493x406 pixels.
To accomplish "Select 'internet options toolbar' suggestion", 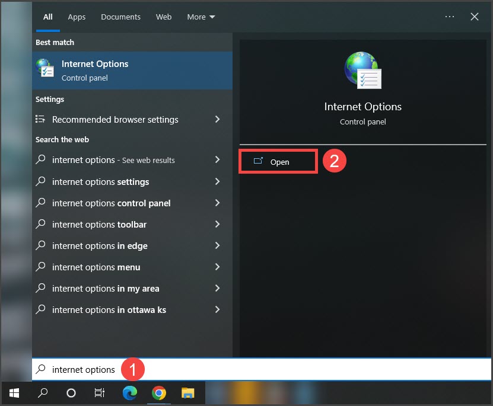I will (x=132, y=224).
